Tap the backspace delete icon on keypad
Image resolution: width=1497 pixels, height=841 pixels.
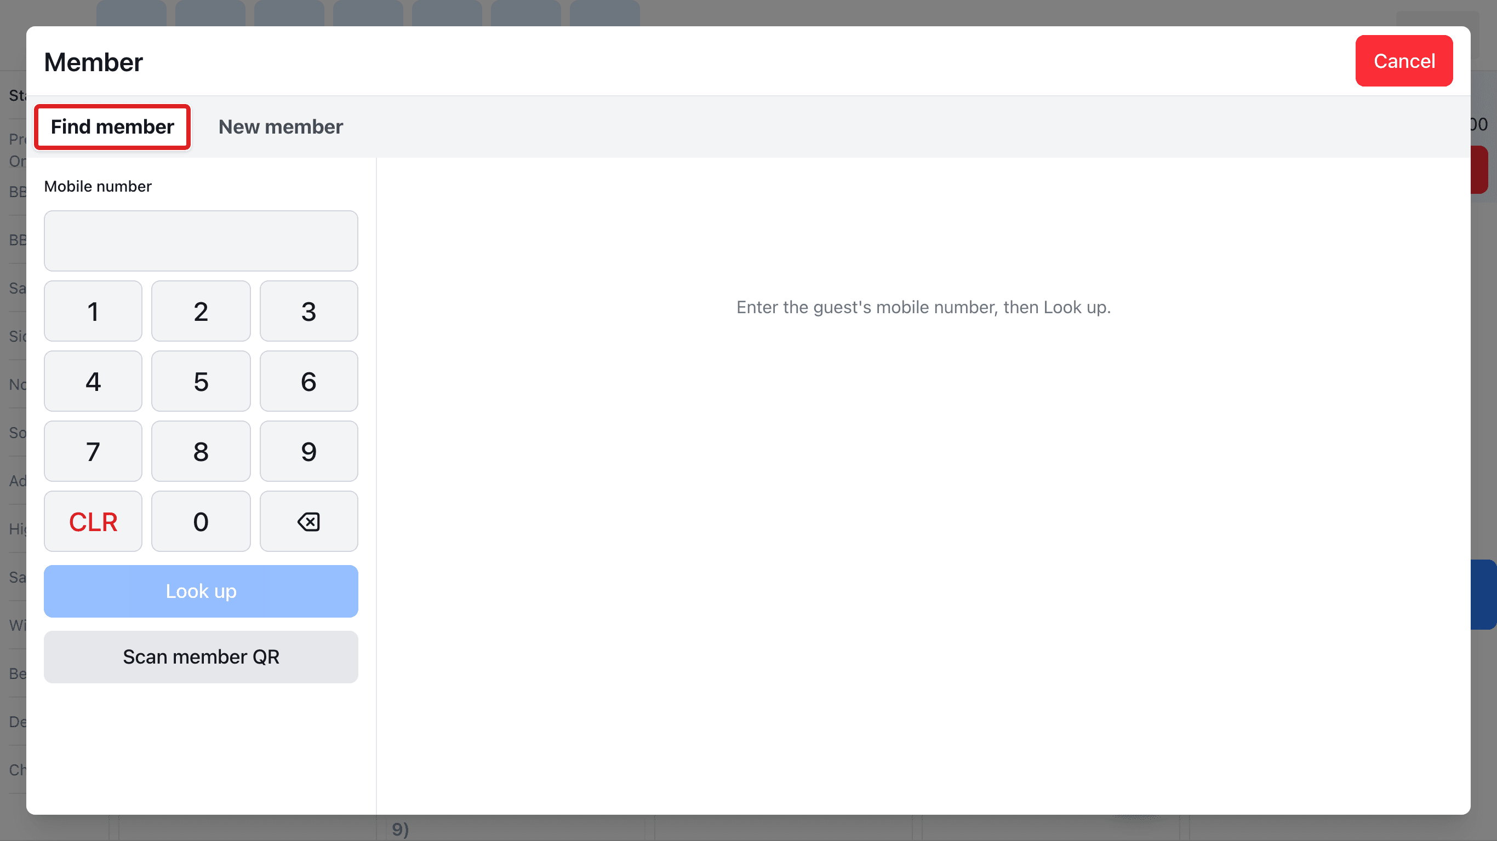click(x=308, y=521)
